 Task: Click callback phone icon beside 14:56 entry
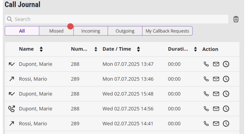[x=11, y=109]
